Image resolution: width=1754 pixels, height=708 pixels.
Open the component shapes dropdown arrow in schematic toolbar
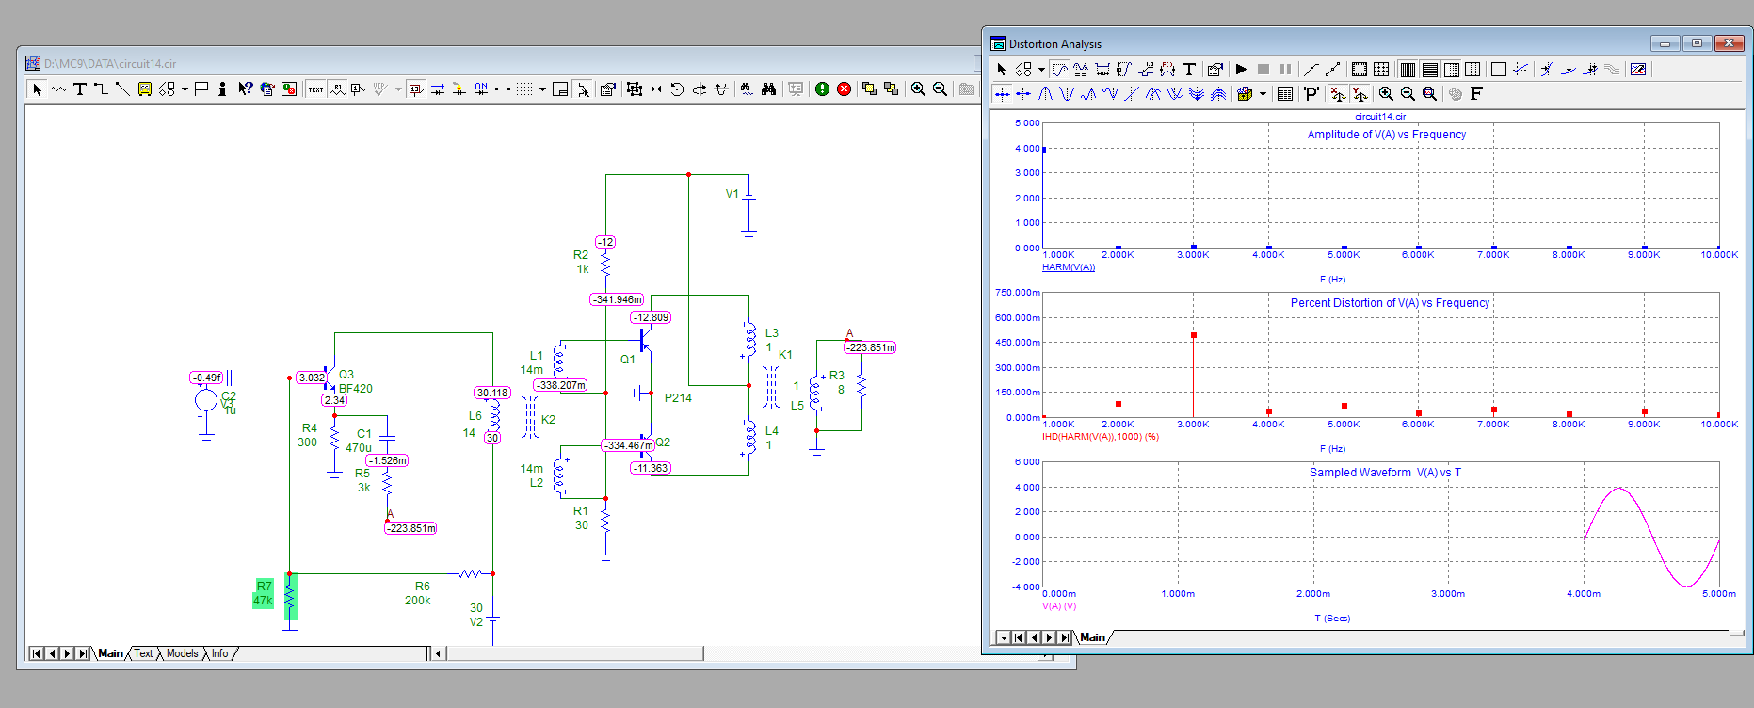click(185, 89)
